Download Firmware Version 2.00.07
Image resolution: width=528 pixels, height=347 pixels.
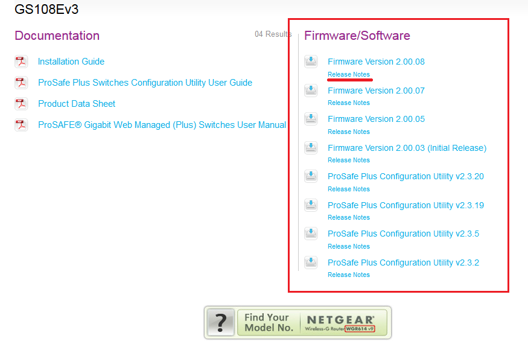(376, 91)
